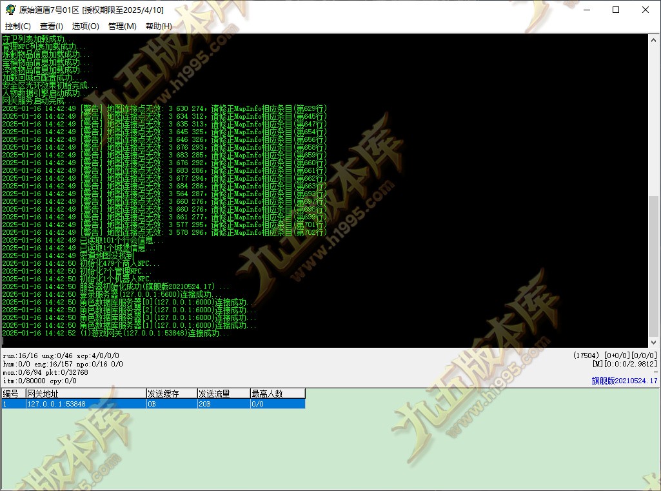Click the itm:0/80000 status line
The image size is (661, 491).
[x=39, y=381]
